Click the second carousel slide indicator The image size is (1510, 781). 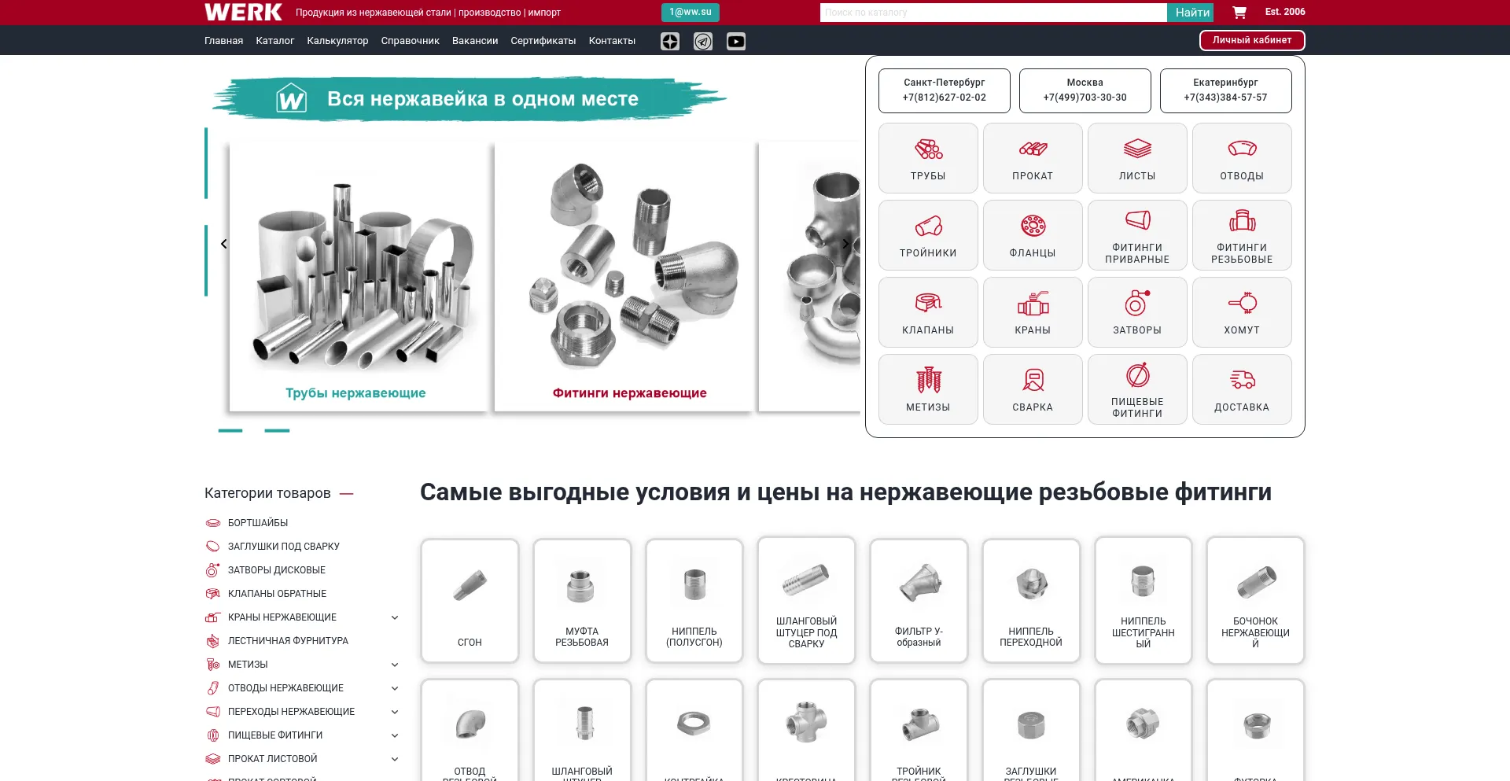[277, 430]
